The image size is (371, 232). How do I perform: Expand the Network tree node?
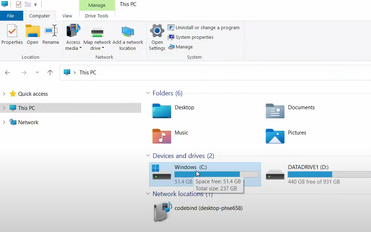(4, 122)
